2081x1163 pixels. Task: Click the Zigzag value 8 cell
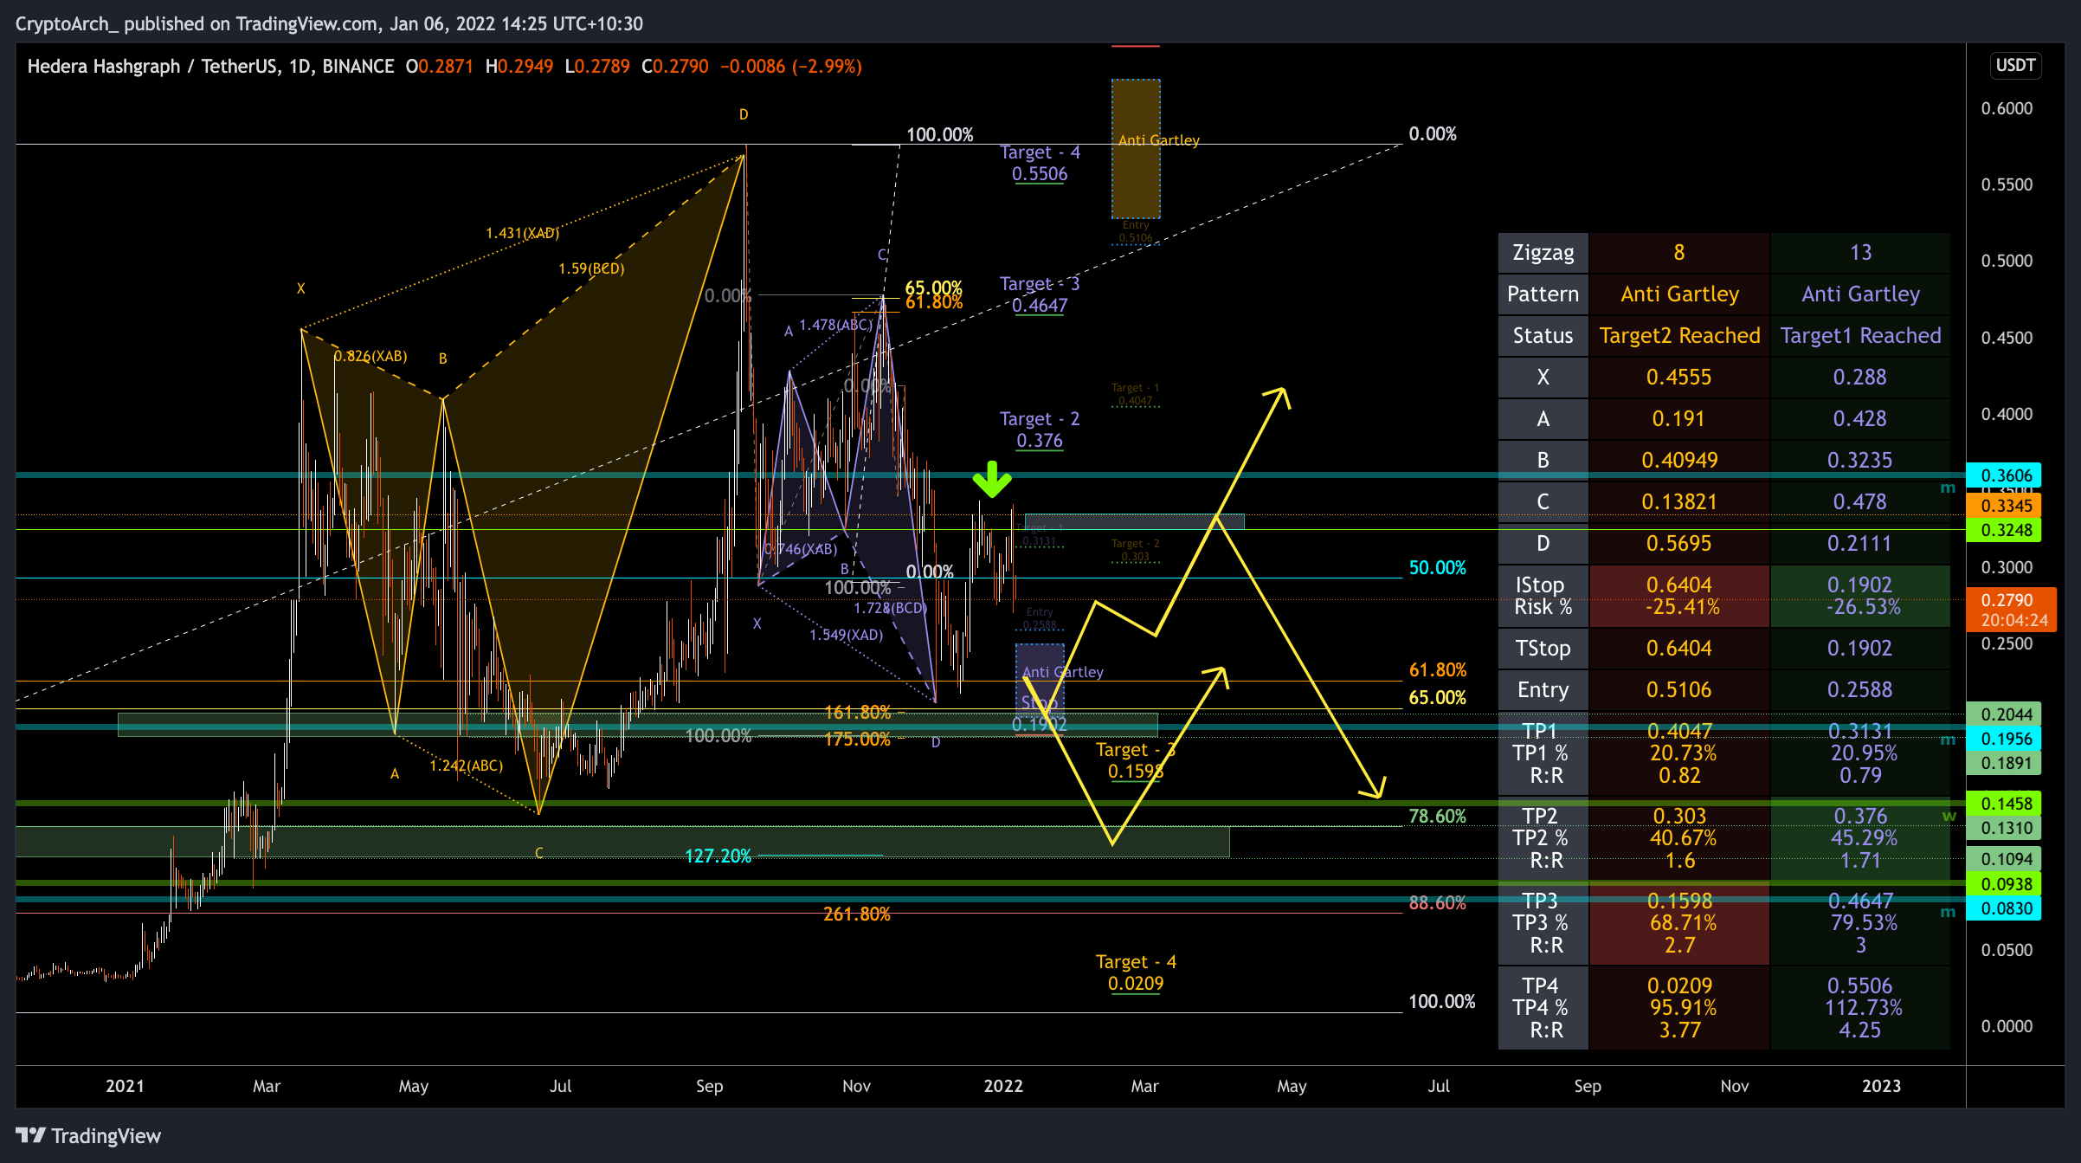click(x=1679, y=252)
